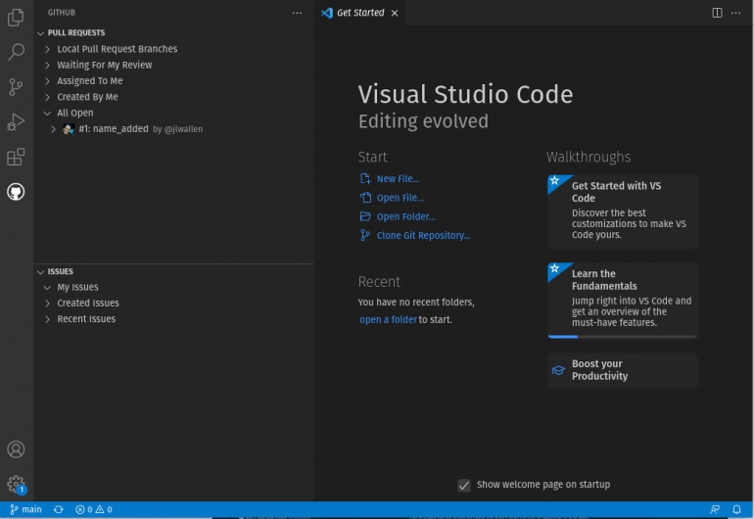Expand Waiting For My Review
This screenshot has height=519, width=754.
coord(104,65)
